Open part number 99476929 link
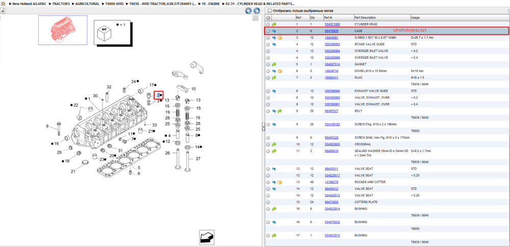510x247 pixels. (x=331, y=31)
